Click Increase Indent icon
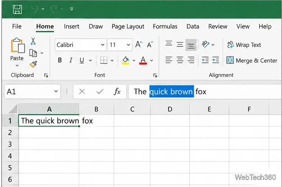The width and height of the screenshot is (282, 187). (x=215, y=60)
